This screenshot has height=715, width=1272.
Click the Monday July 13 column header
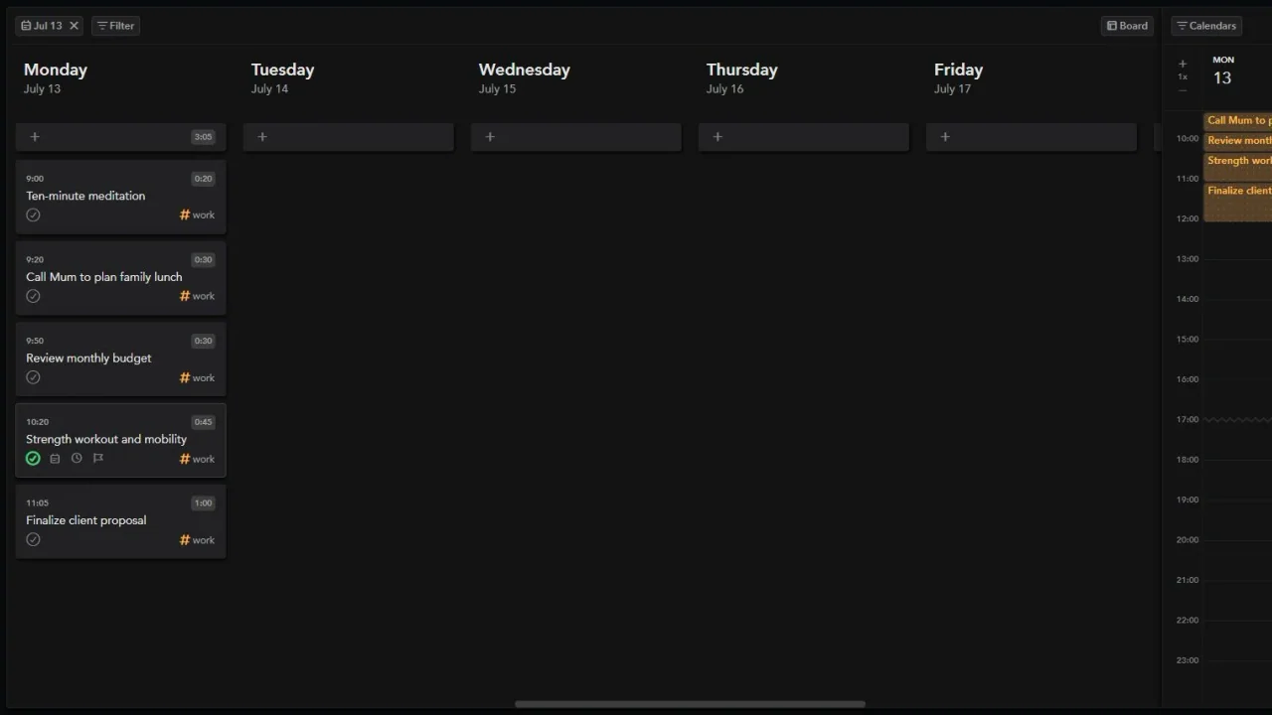pyautogui.click(x=56, y=77)
